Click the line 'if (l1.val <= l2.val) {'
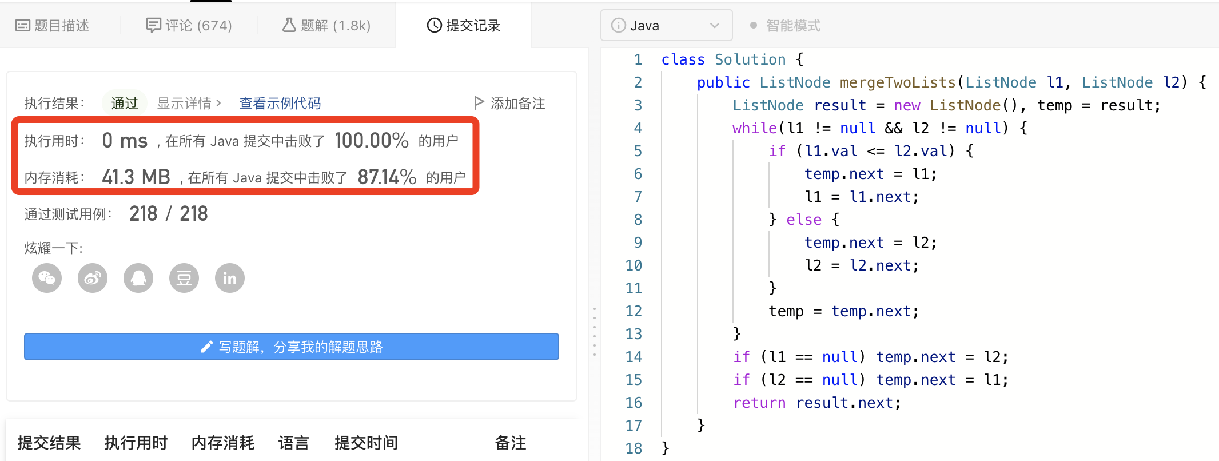The image size is (1219, 461). [x=871, y=151]
